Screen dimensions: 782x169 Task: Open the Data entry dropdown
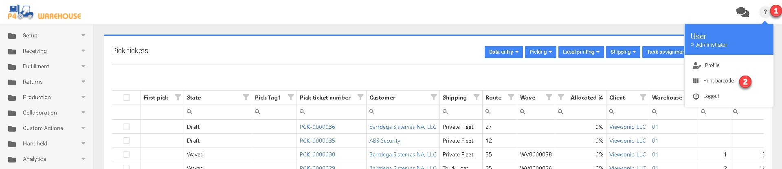click(x=503, y=52)
